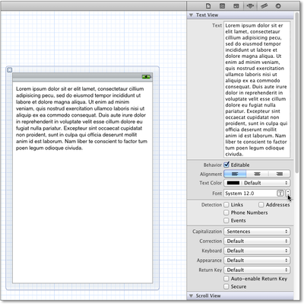
Task: Select center text alignment
Action: coord(258,174)
